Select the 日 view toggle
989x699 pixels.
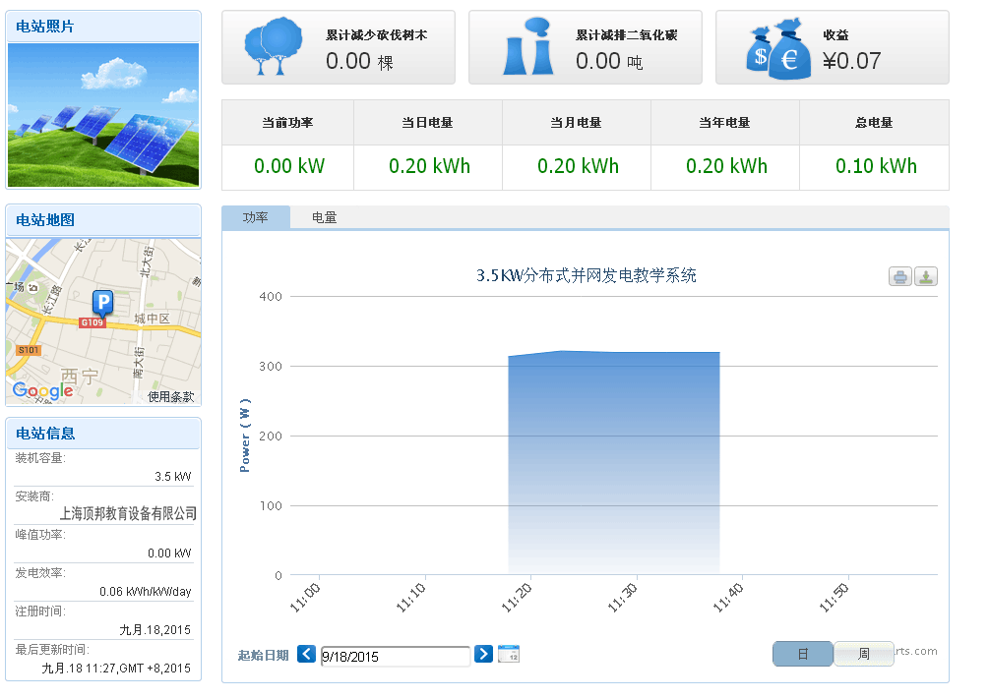point(802,653)
